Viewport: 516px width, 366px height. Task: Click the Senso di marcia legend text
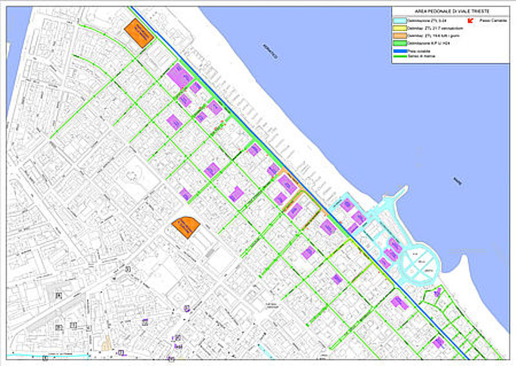click(x=419, y=57)
